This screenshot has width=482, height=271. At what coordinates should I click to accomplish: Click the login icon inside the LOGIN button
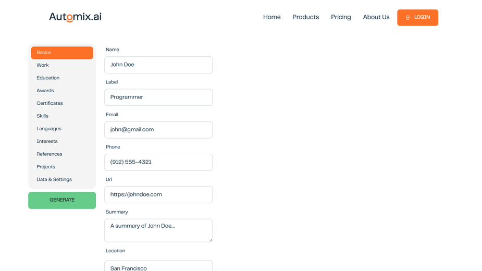tap(408, 18)
